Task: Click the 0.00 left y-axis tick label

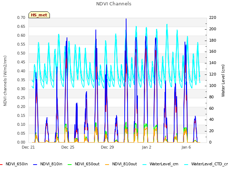Action: pyautogui.click(x=21, y=142)
